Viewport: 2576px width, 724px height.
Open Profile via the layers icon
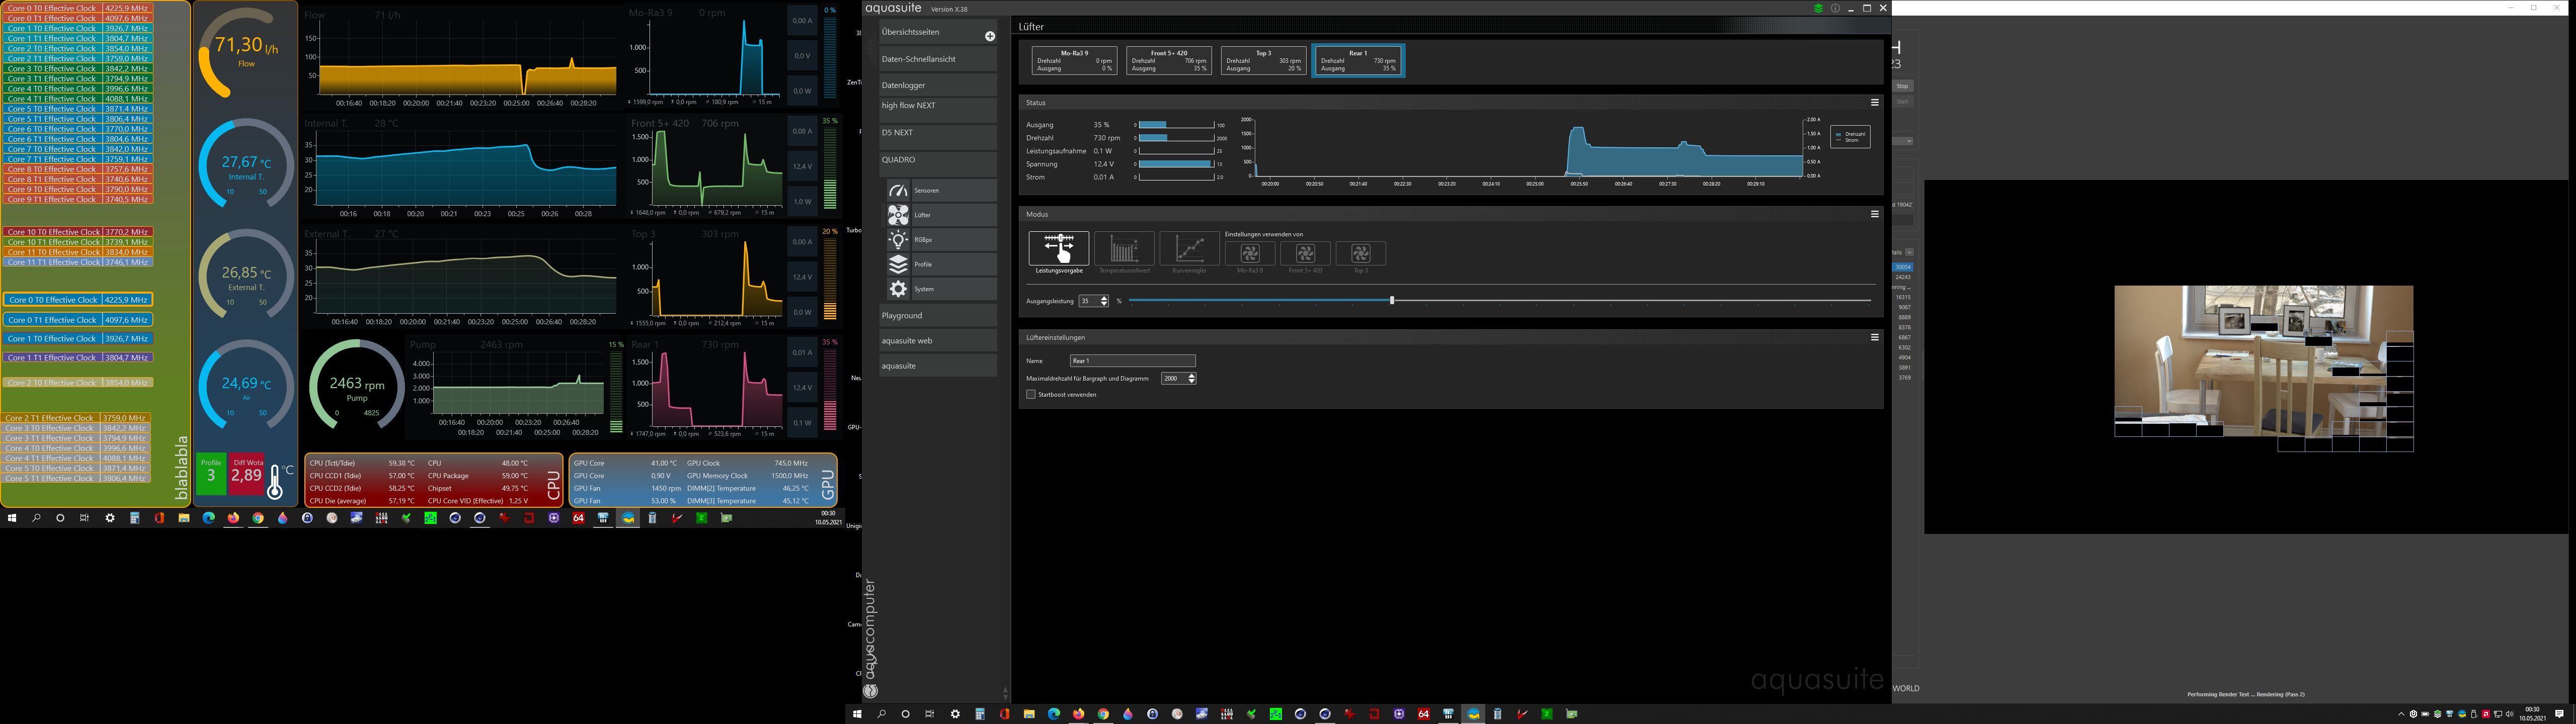pos(898,264)
